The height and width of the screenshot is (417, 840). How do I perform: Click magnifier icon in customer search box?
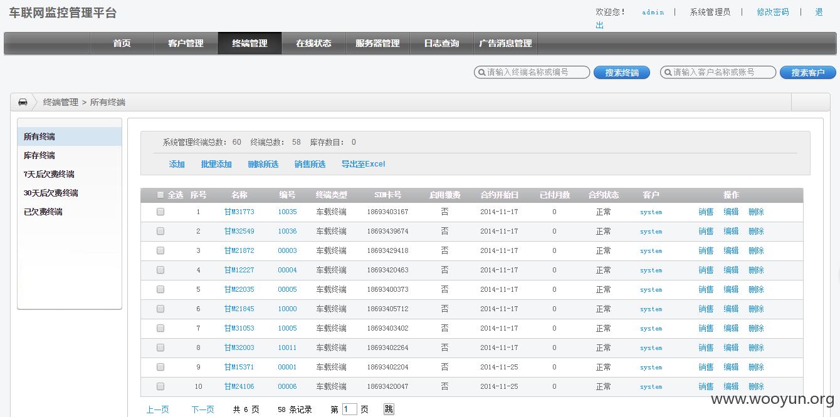click(667, 73)
